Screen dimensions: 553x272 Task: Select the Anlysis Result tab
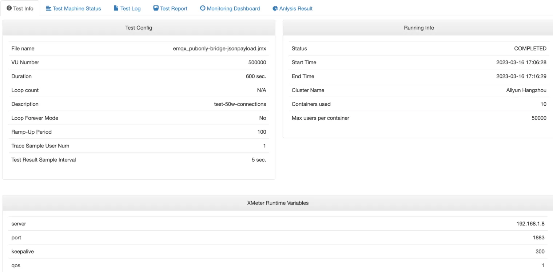click(296, 8)
